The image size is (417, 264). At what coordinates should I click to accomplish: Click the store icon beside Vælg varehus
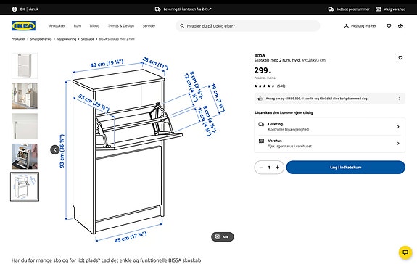pyautogui.click(x=378, y=9)
